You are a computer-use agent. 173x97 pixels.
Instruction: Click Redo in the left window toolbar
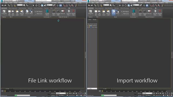[5, 5]
